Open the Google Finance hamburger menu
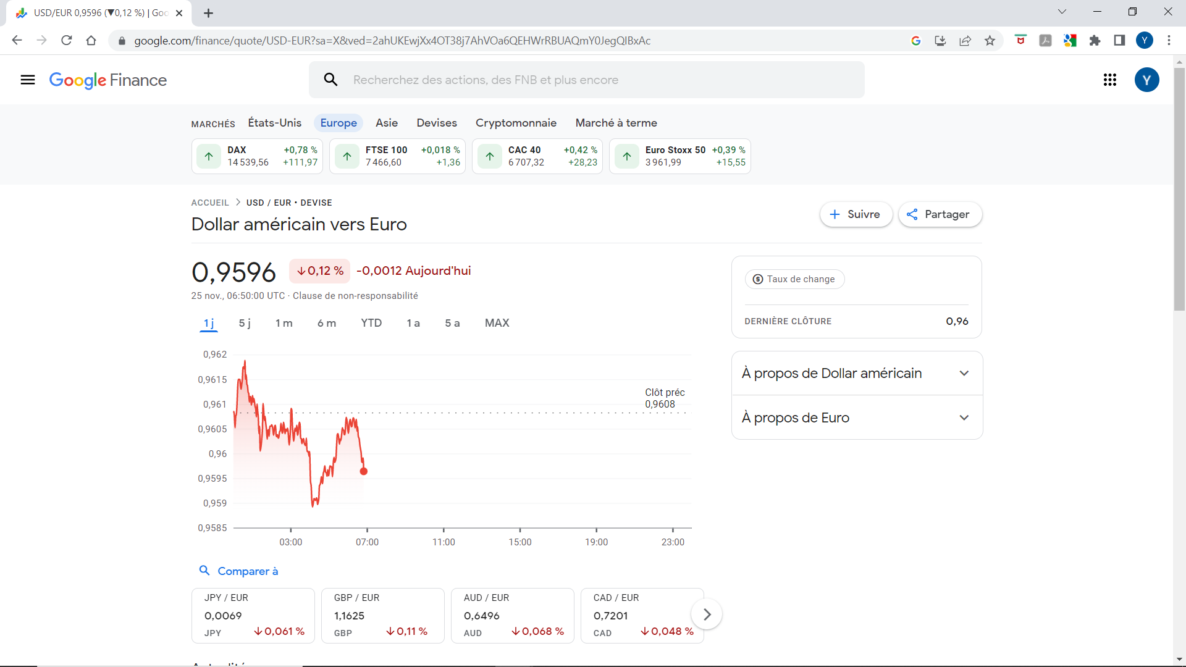 pyautogui.click(x=28, y=80)
